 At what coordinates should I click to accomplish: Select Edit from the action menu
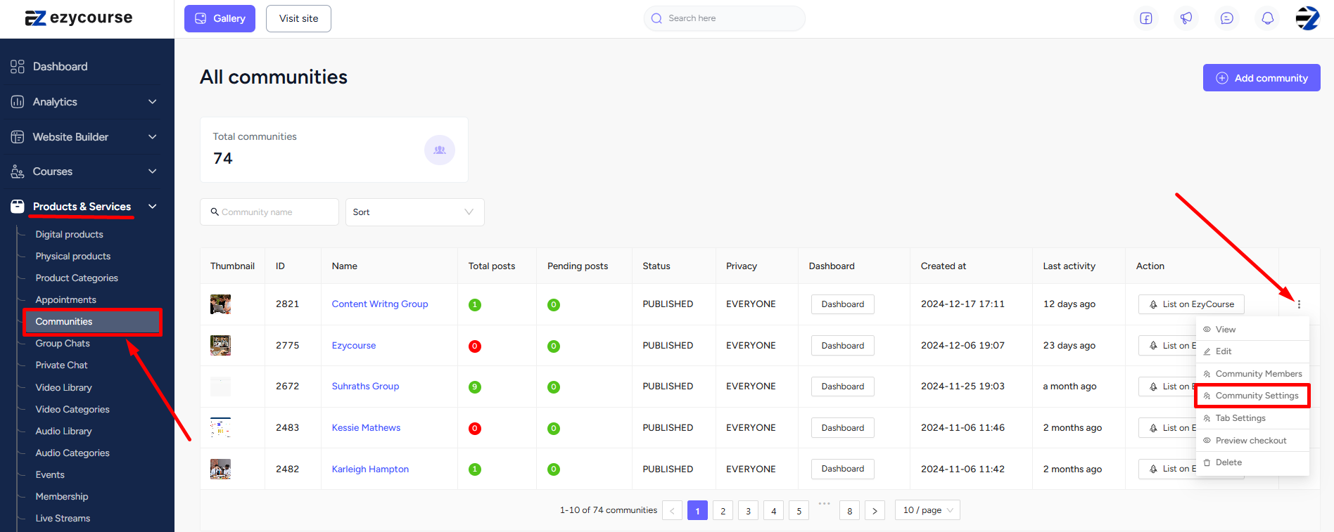(1252, 351)
